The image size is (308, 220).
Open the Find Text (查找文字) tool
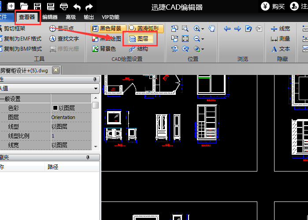pyautogui.click(x=64, y=38)
